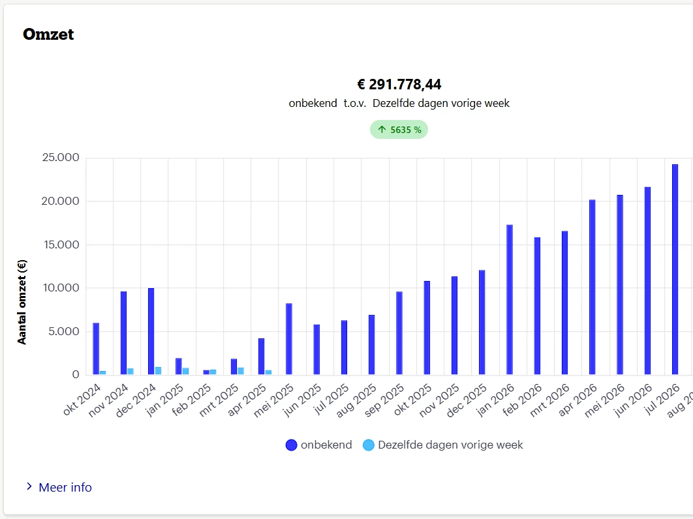Click the green 5635 % increase badge
This screenshot has height=519, width=693.
coord(399,129)
